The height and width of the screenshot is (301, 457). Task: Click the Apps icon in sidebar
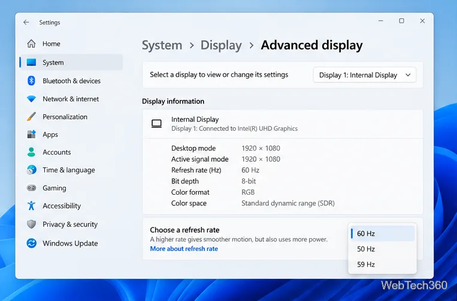[31, 134]
